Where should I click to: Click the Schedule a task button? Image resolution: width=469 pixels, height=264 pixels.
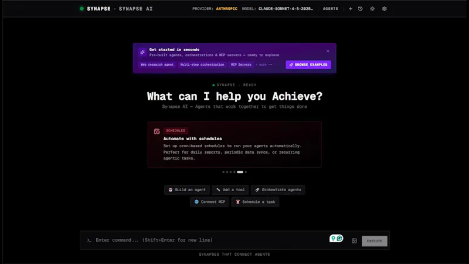pos(255,202)
